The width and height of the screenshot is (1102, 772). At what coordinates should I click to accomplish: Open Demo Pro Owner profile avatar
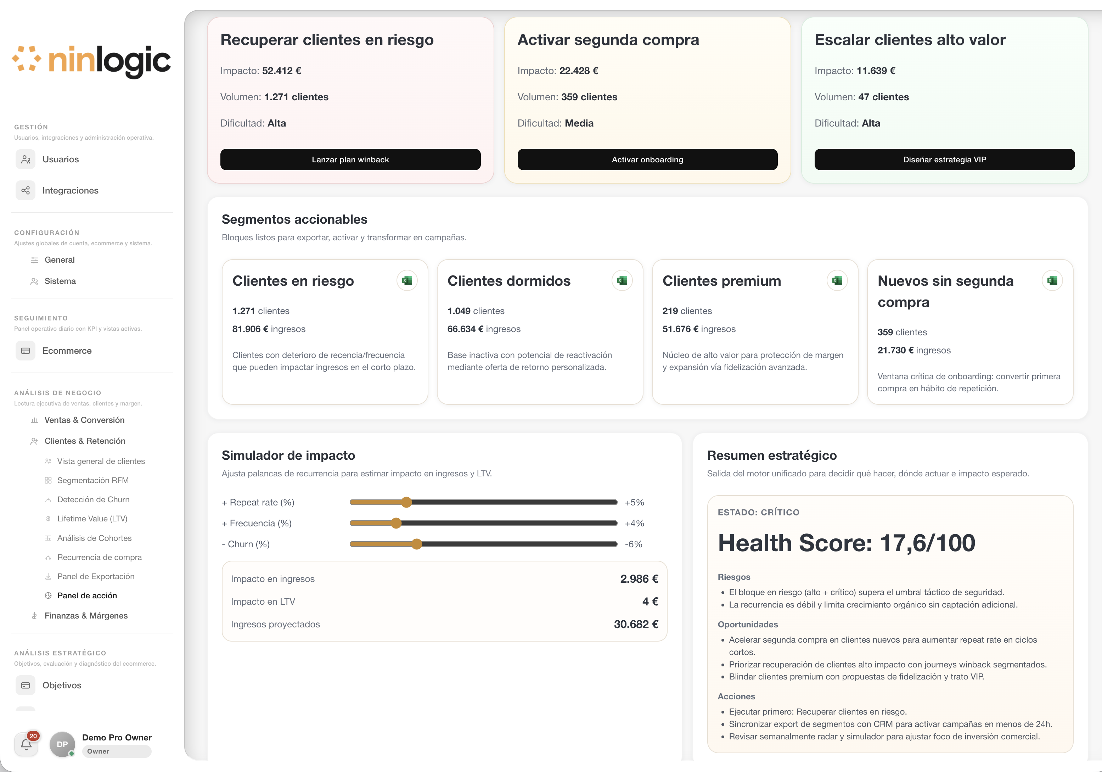[x=62, y=744]
